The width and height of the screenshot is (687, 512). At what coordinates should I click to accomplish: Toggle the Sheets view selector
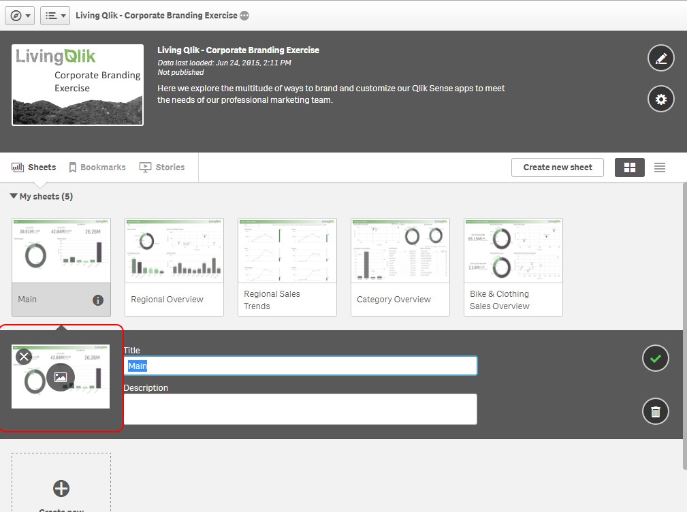pyautogui.click(x=33, y=167)
